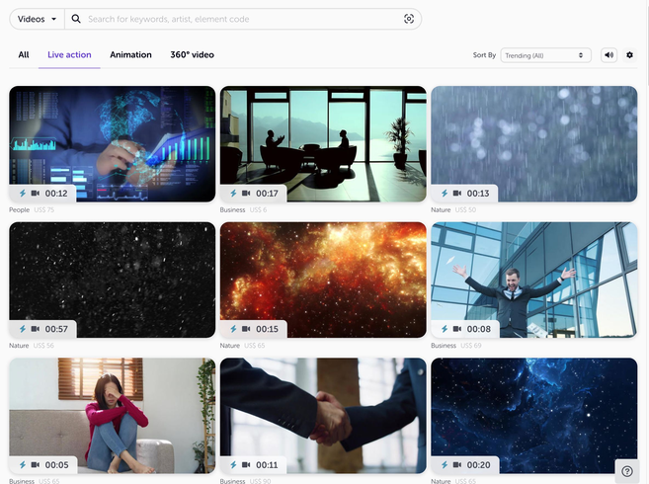Toggle the sound speaker button

coord(608,55)
